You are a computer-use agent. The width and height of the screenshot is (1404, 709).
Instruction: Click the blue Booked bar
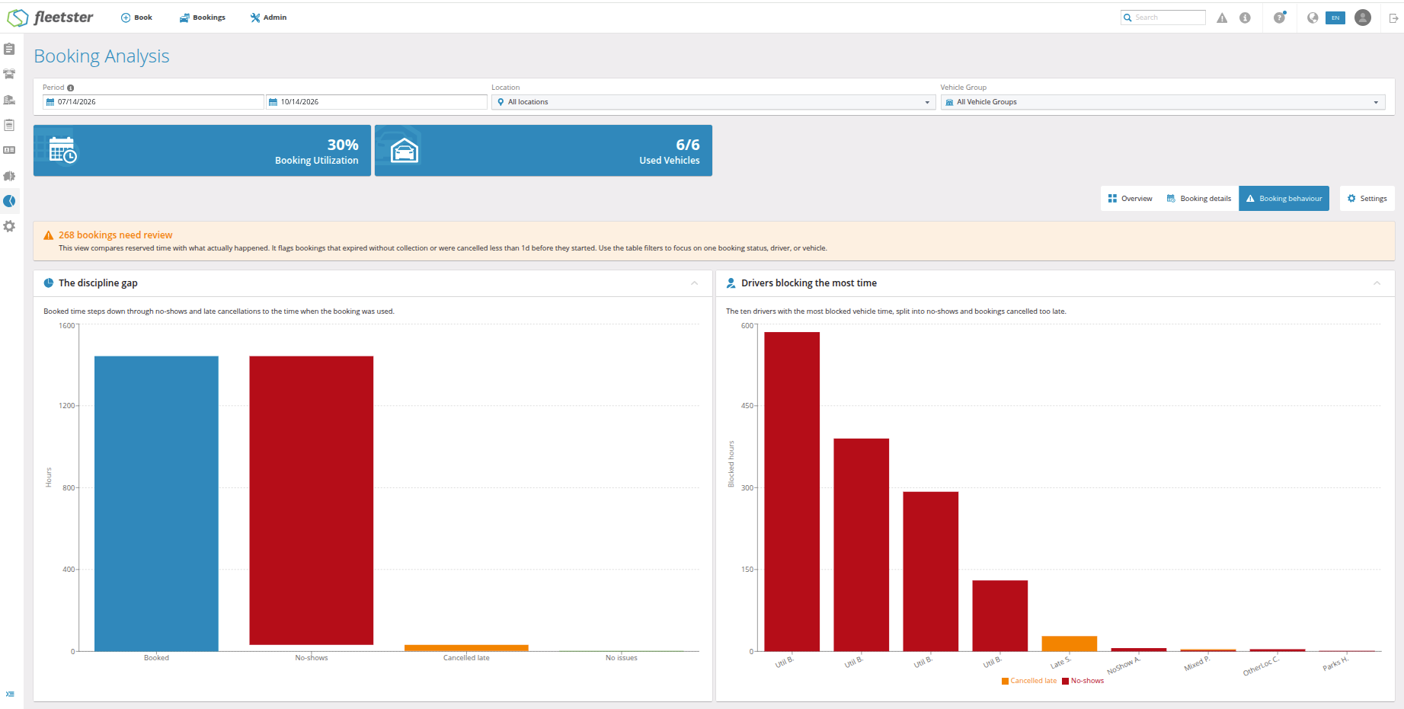tap(156, 503)
